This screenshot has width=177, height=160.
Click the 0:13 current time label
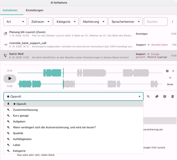pyautogui.click(x=10, y=71)
